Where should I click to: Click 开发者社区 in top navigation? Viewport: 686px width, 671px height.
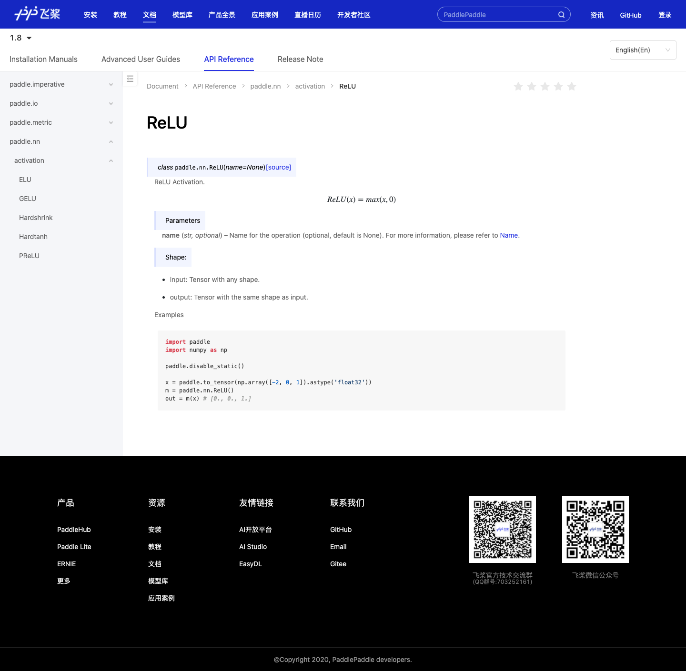click(354, 15)
